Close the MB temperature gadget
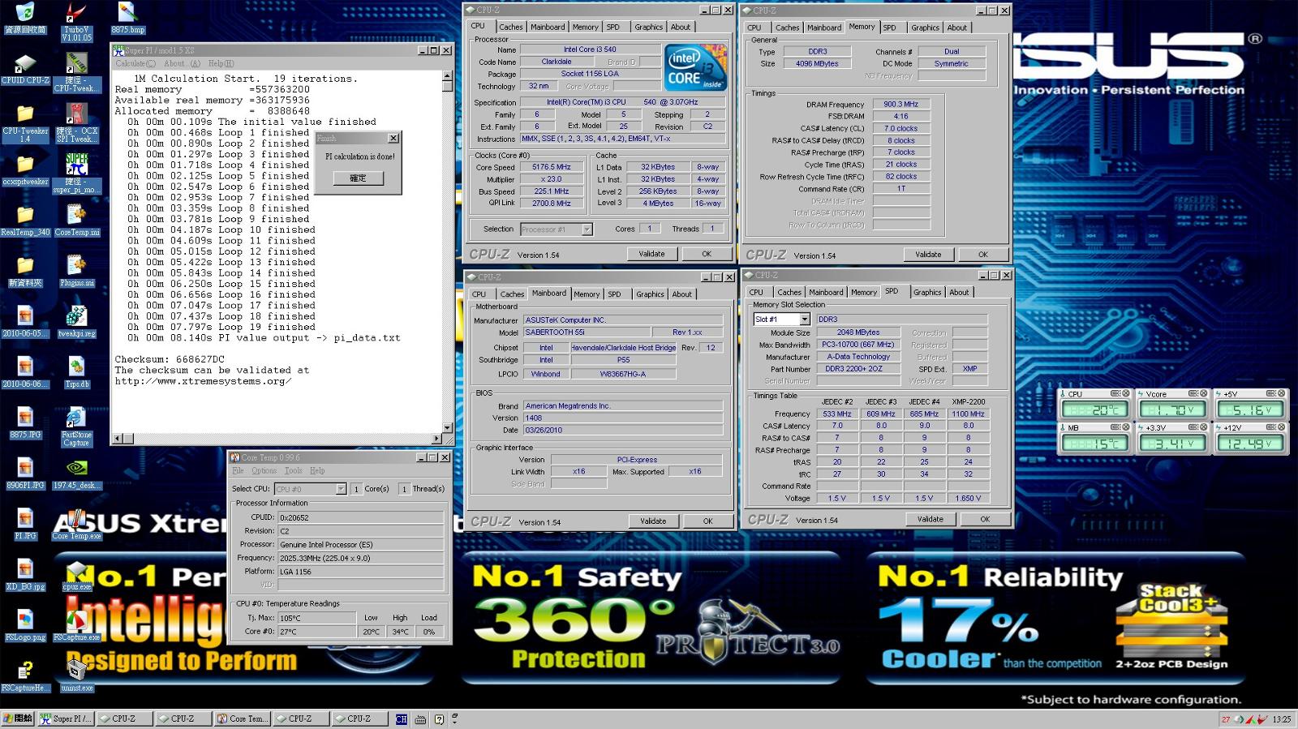The height and width of the screenshot is (729, 1298). coord(1126,427)
